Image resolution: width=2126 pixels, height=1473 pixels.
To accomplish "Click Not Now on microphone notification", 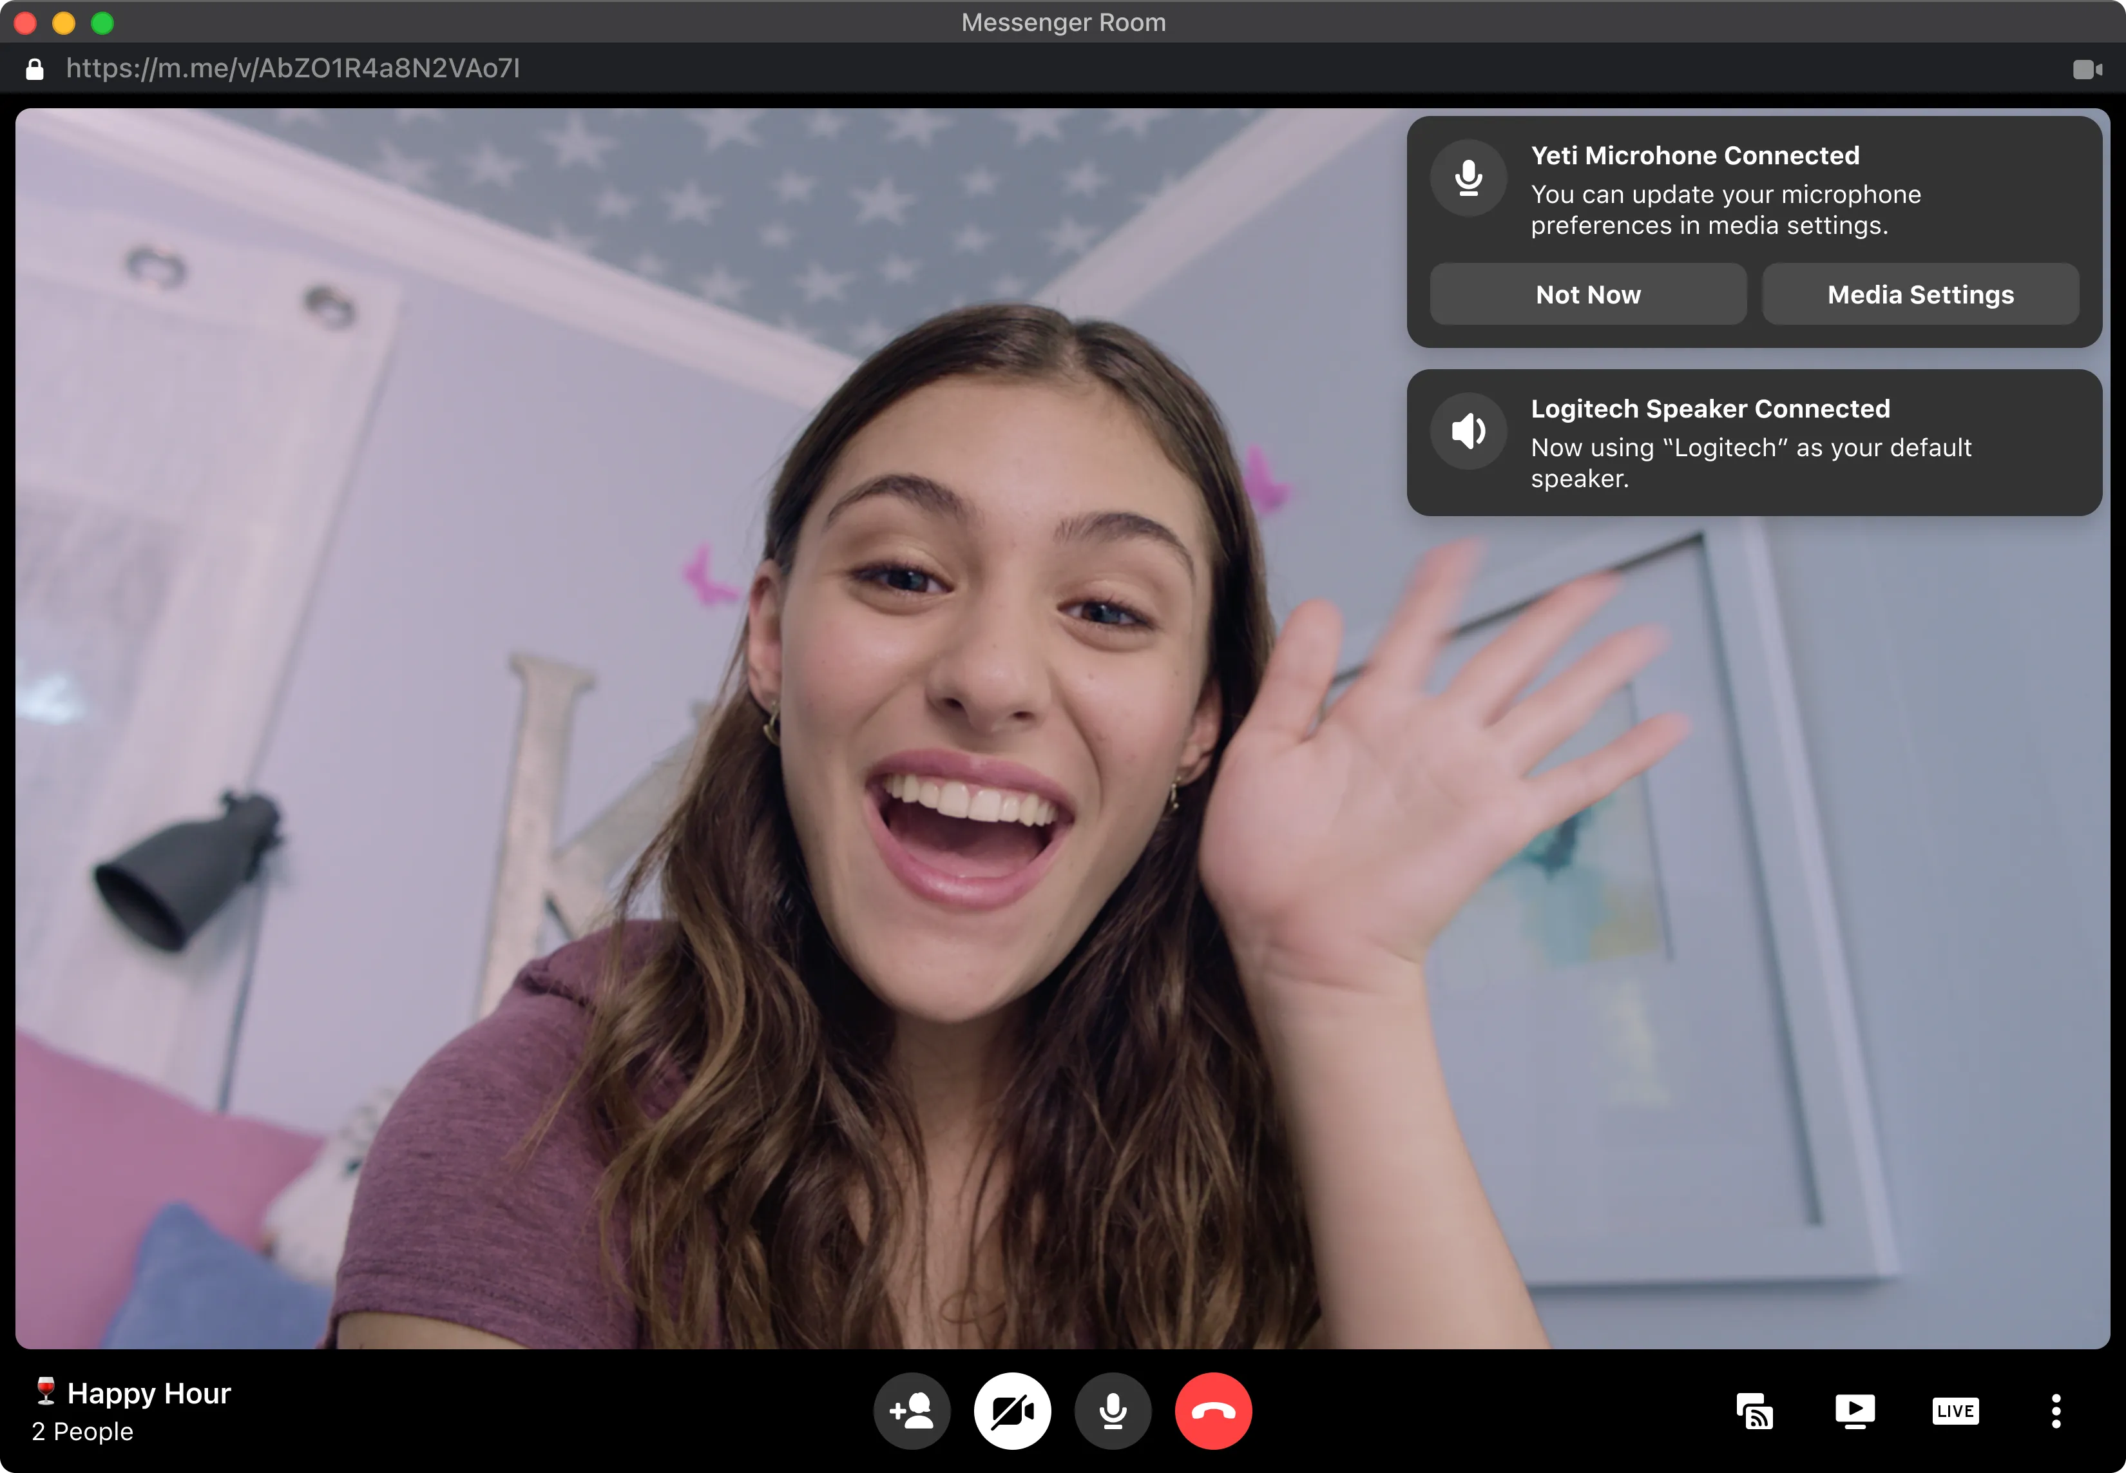I will 1588,294.
